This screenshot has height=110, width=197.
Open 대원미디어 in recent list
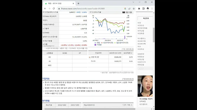click(x=142, y=62)
